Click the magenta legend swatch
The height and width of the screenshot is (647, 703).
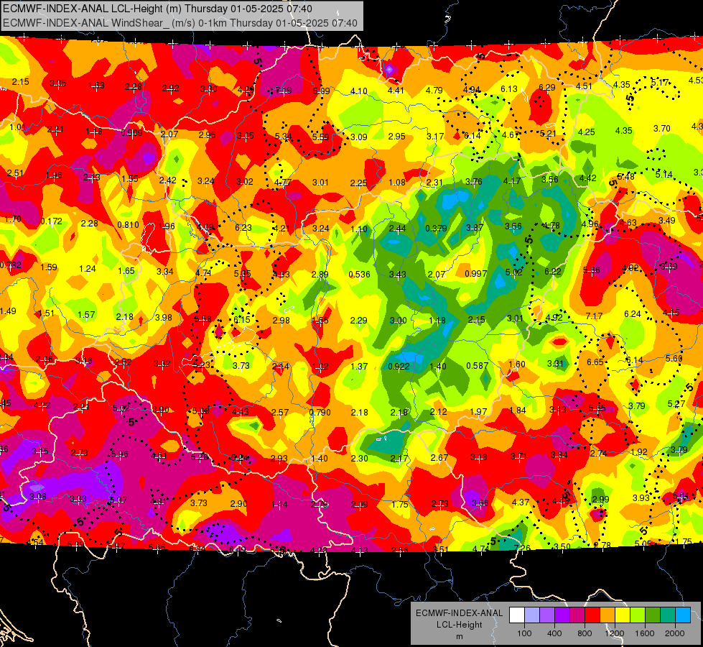coord(577,615)
